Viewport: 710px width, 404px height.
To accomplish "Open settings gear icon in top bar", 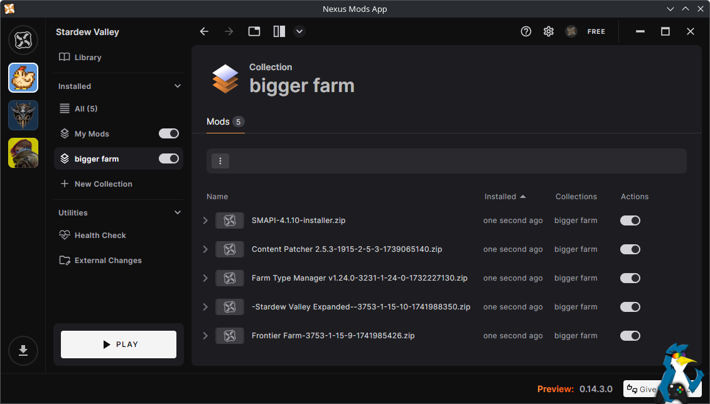I will [548, 31].
